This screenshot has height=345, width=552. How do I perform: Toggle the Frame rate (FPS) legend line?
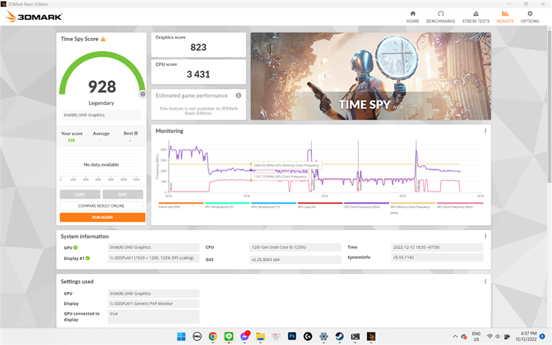181,205
